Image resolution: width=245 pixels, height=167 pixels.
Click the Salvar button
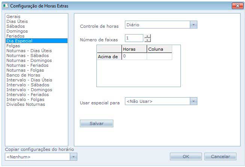(96, 123)
